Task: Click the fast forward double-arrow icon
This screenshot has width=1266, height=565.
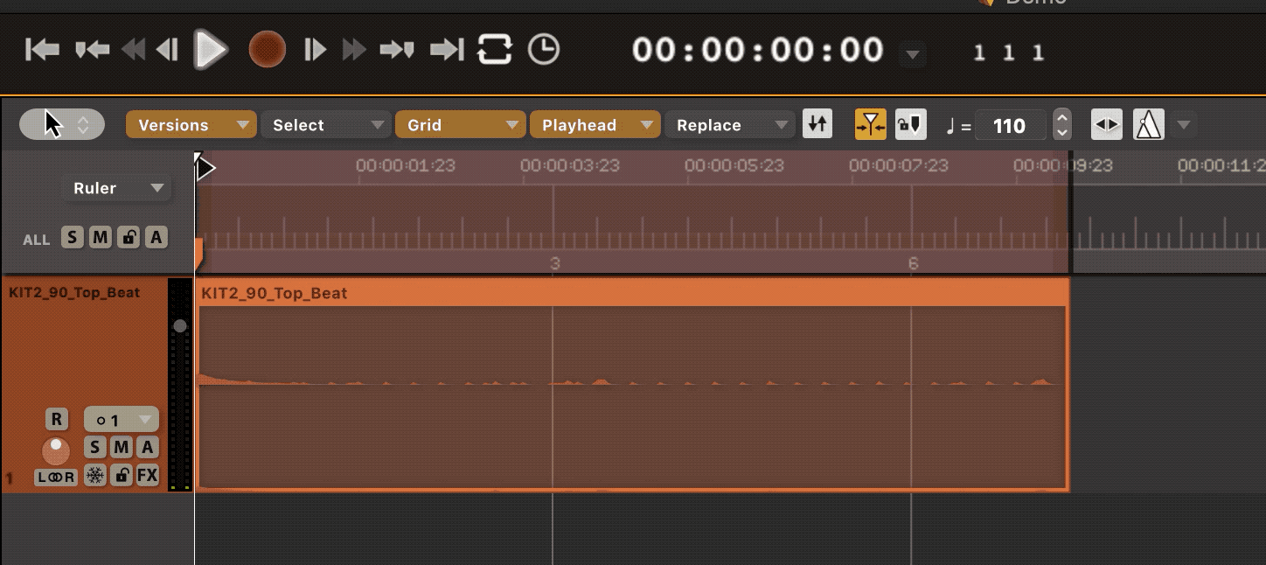Action: [x=353, y=50]
